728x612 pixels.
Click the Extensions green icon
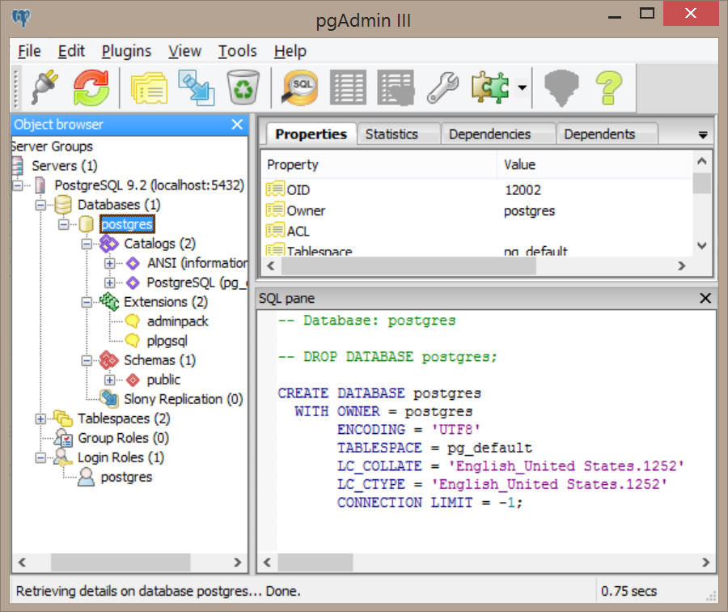[109, 302]
